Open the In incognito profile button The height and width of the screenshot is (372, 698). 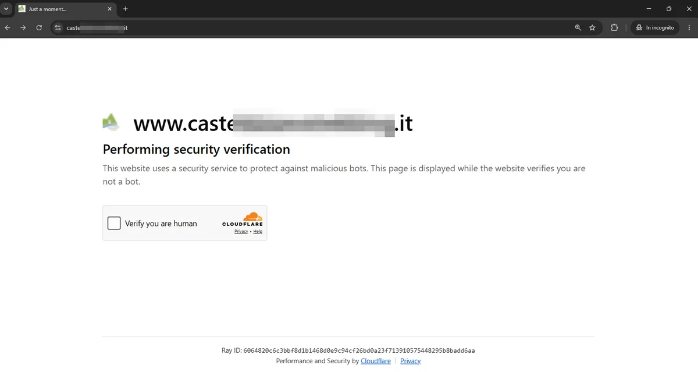[655, 27]
